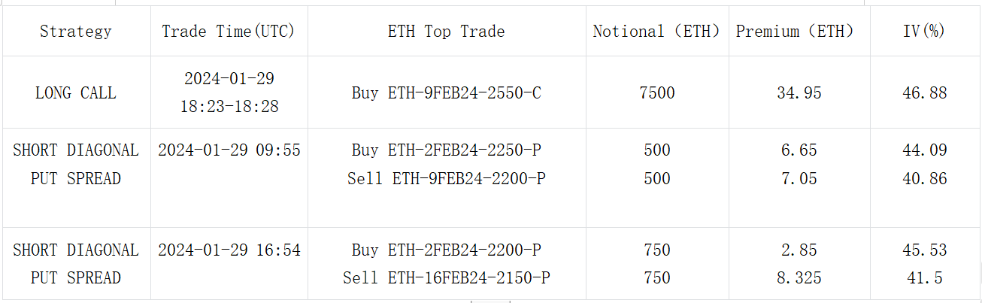Click the LONG CALL strategy cell
Screen dimensions: 982x303
[x=76, y=93]
